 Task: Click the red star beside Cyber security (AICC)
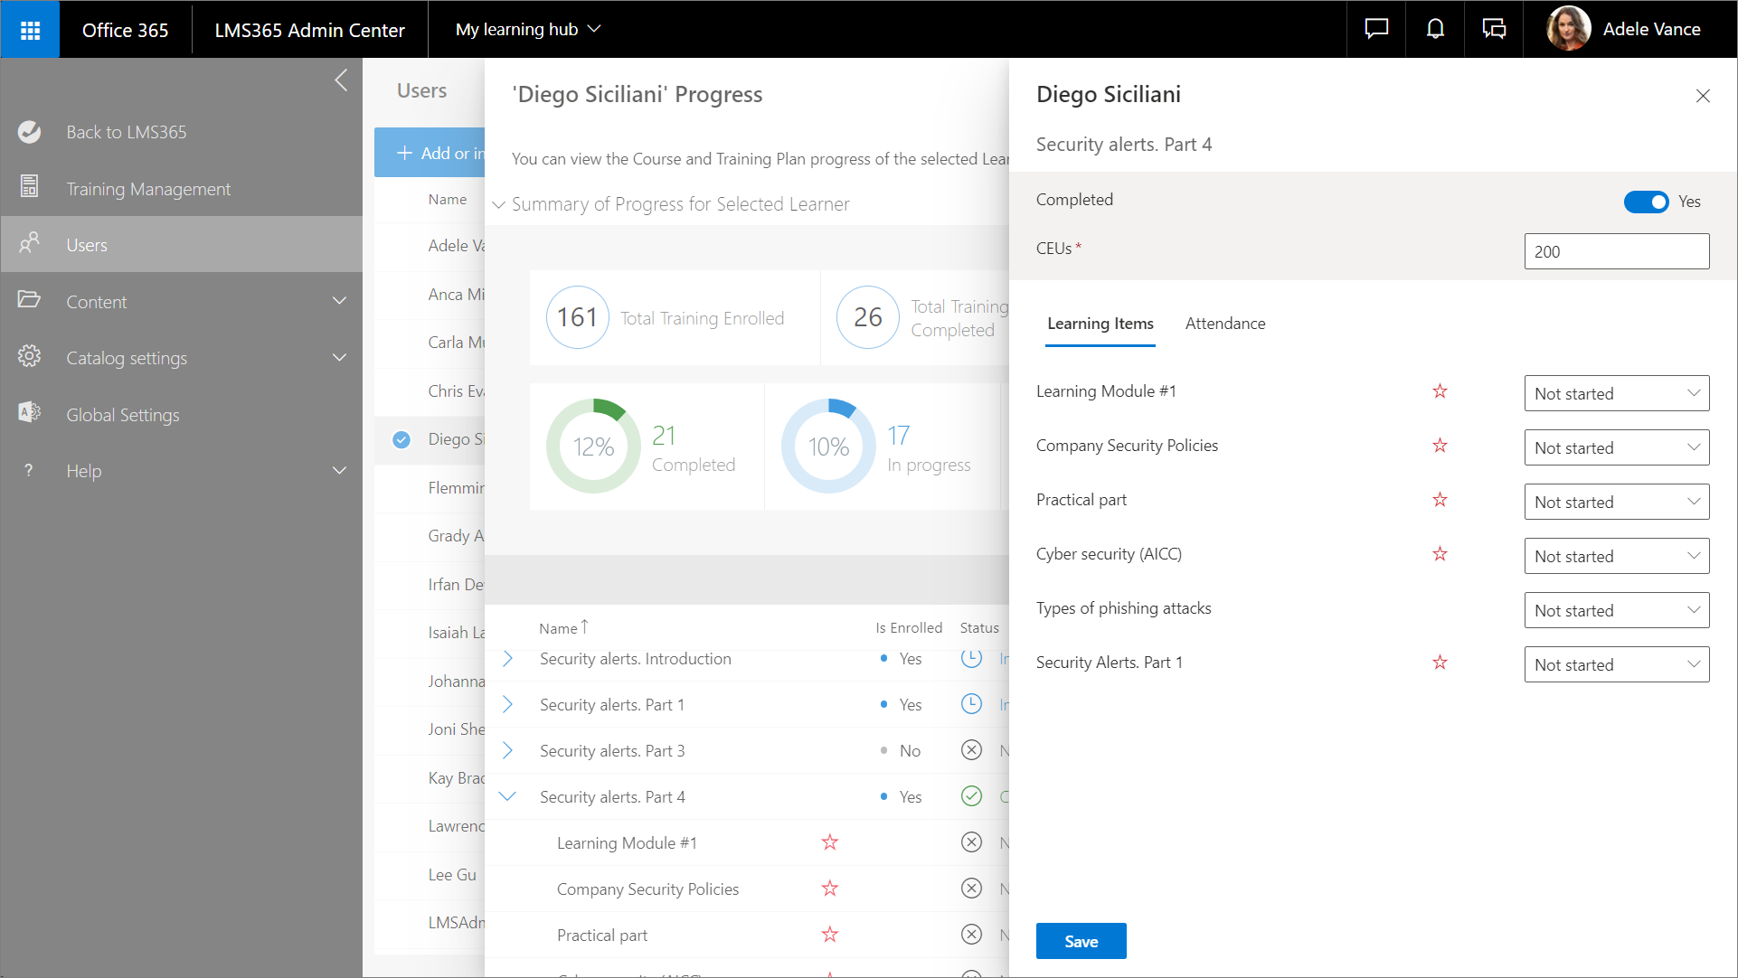[x=1440, y=554]
